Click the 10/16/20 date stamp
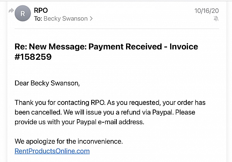 click(x=206, y=11)
